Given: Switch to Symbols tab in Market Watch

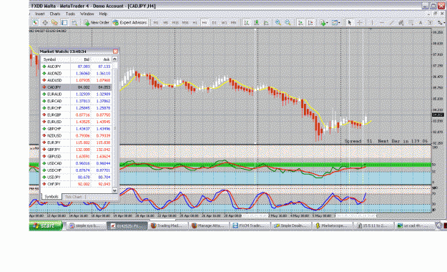Looking at the screenshot, I should click(x=51, y=197).
